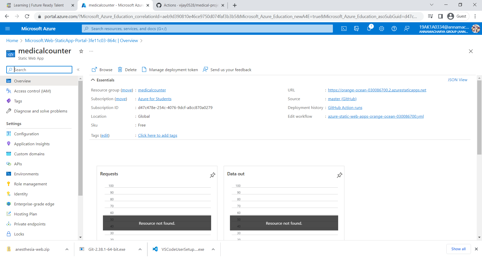
Task: Click the Delete trash icon
Action: click(x=120, y=69)
